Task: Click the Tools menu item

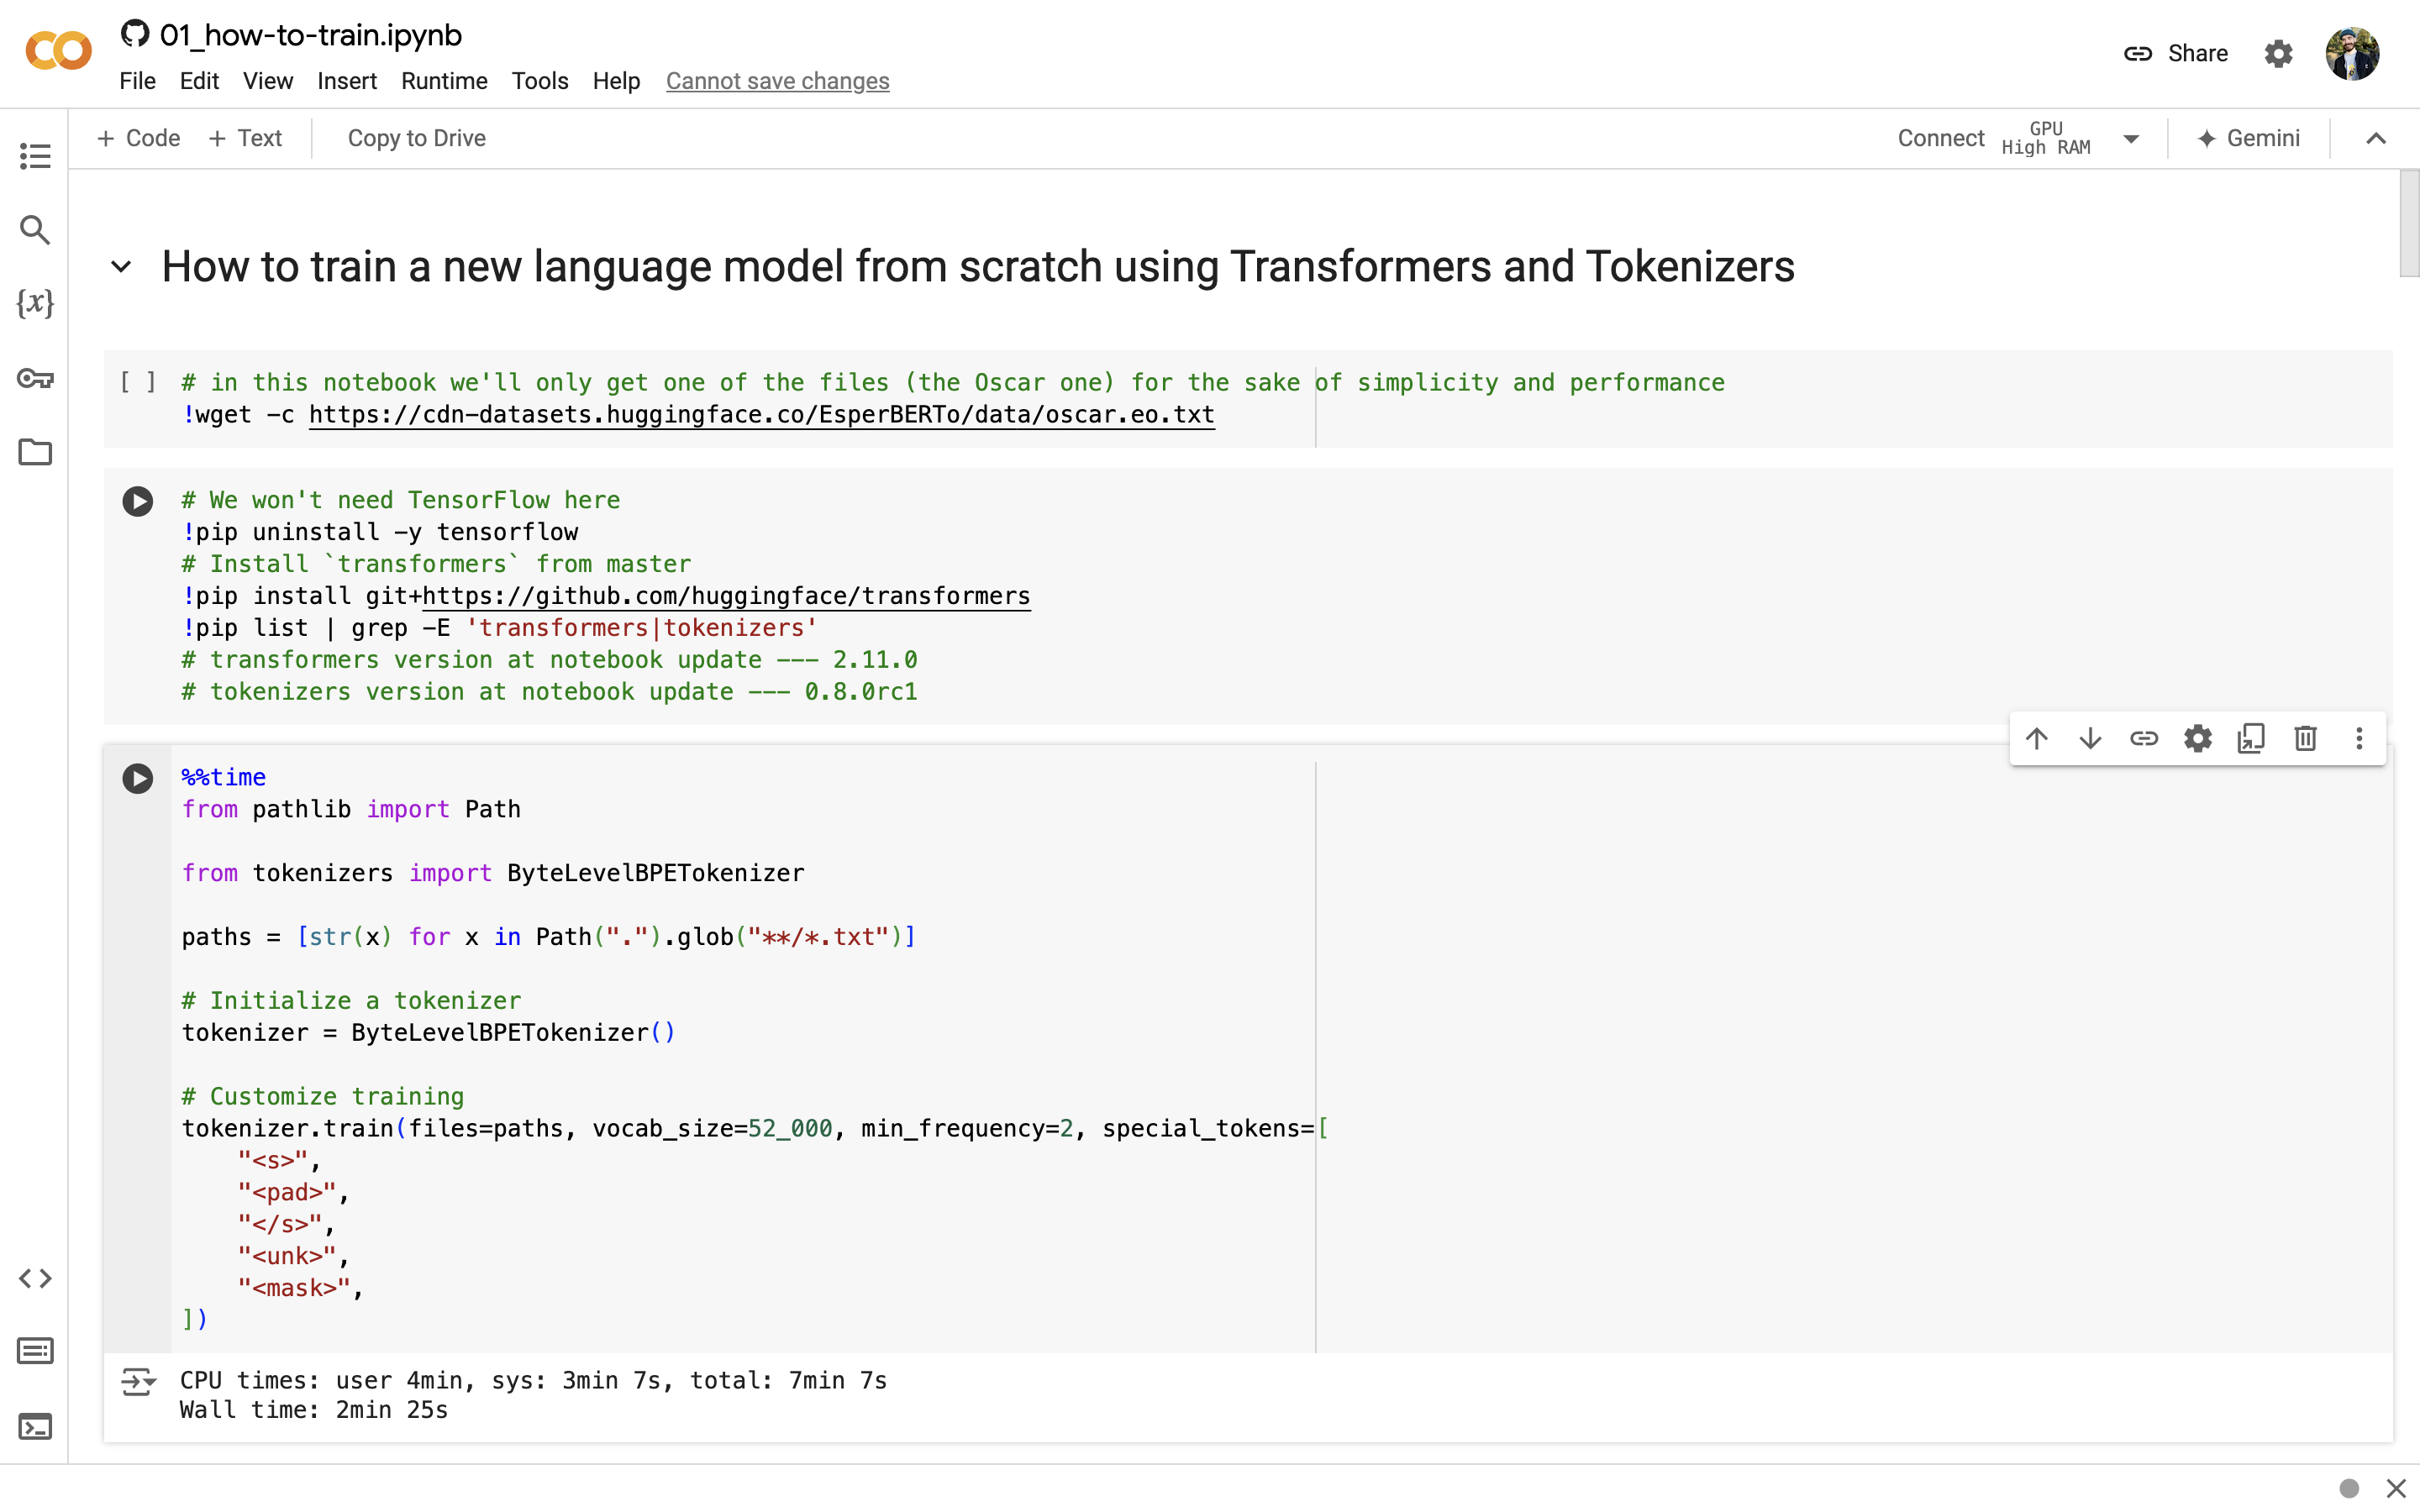Action: tap(540, 80)
